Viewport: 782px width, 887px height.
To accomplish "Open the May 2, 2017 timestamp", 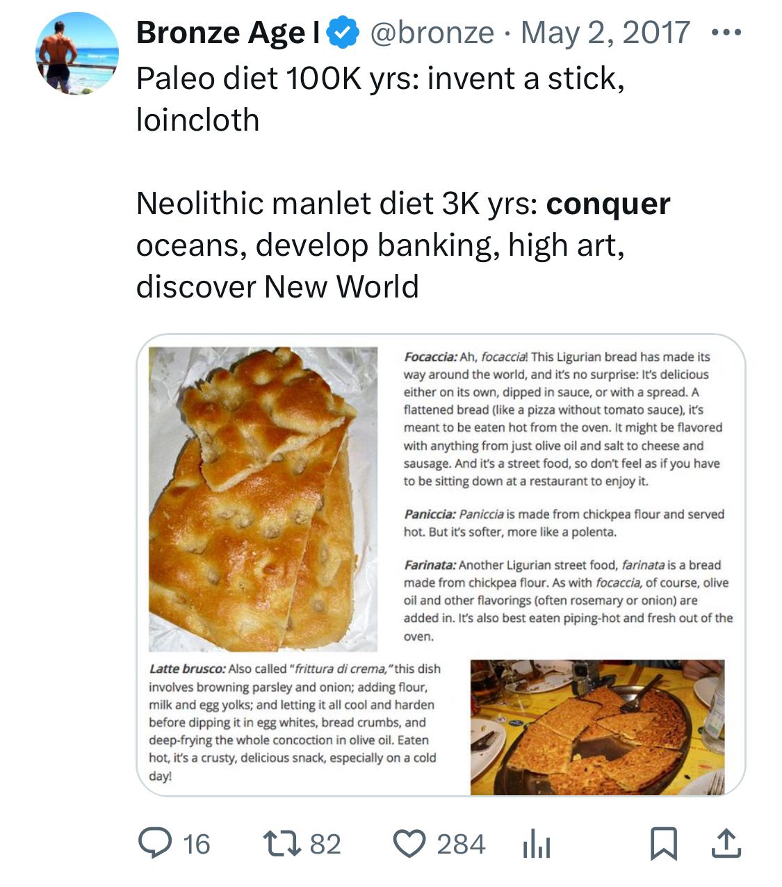I will (605, 33).
